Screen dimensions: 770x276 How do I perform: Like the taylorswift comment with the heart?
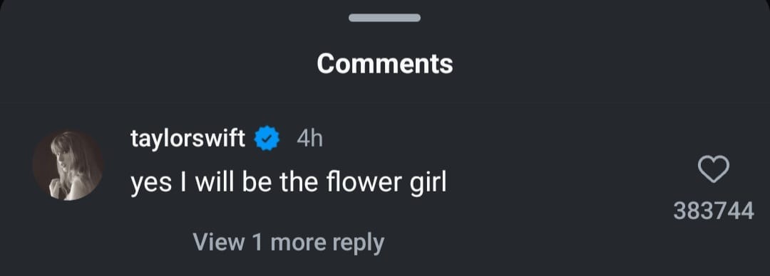tap(714, 169)
